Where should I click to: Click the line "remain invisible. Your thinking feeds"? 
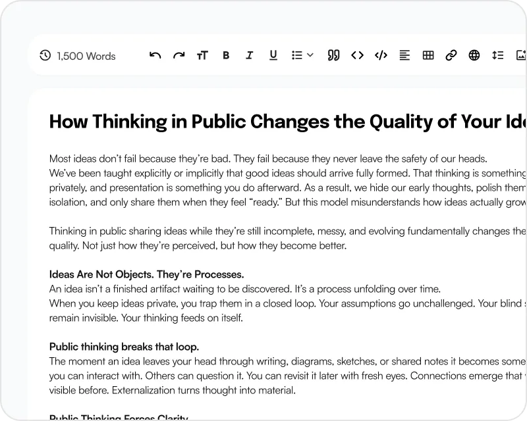pos(146,318)
